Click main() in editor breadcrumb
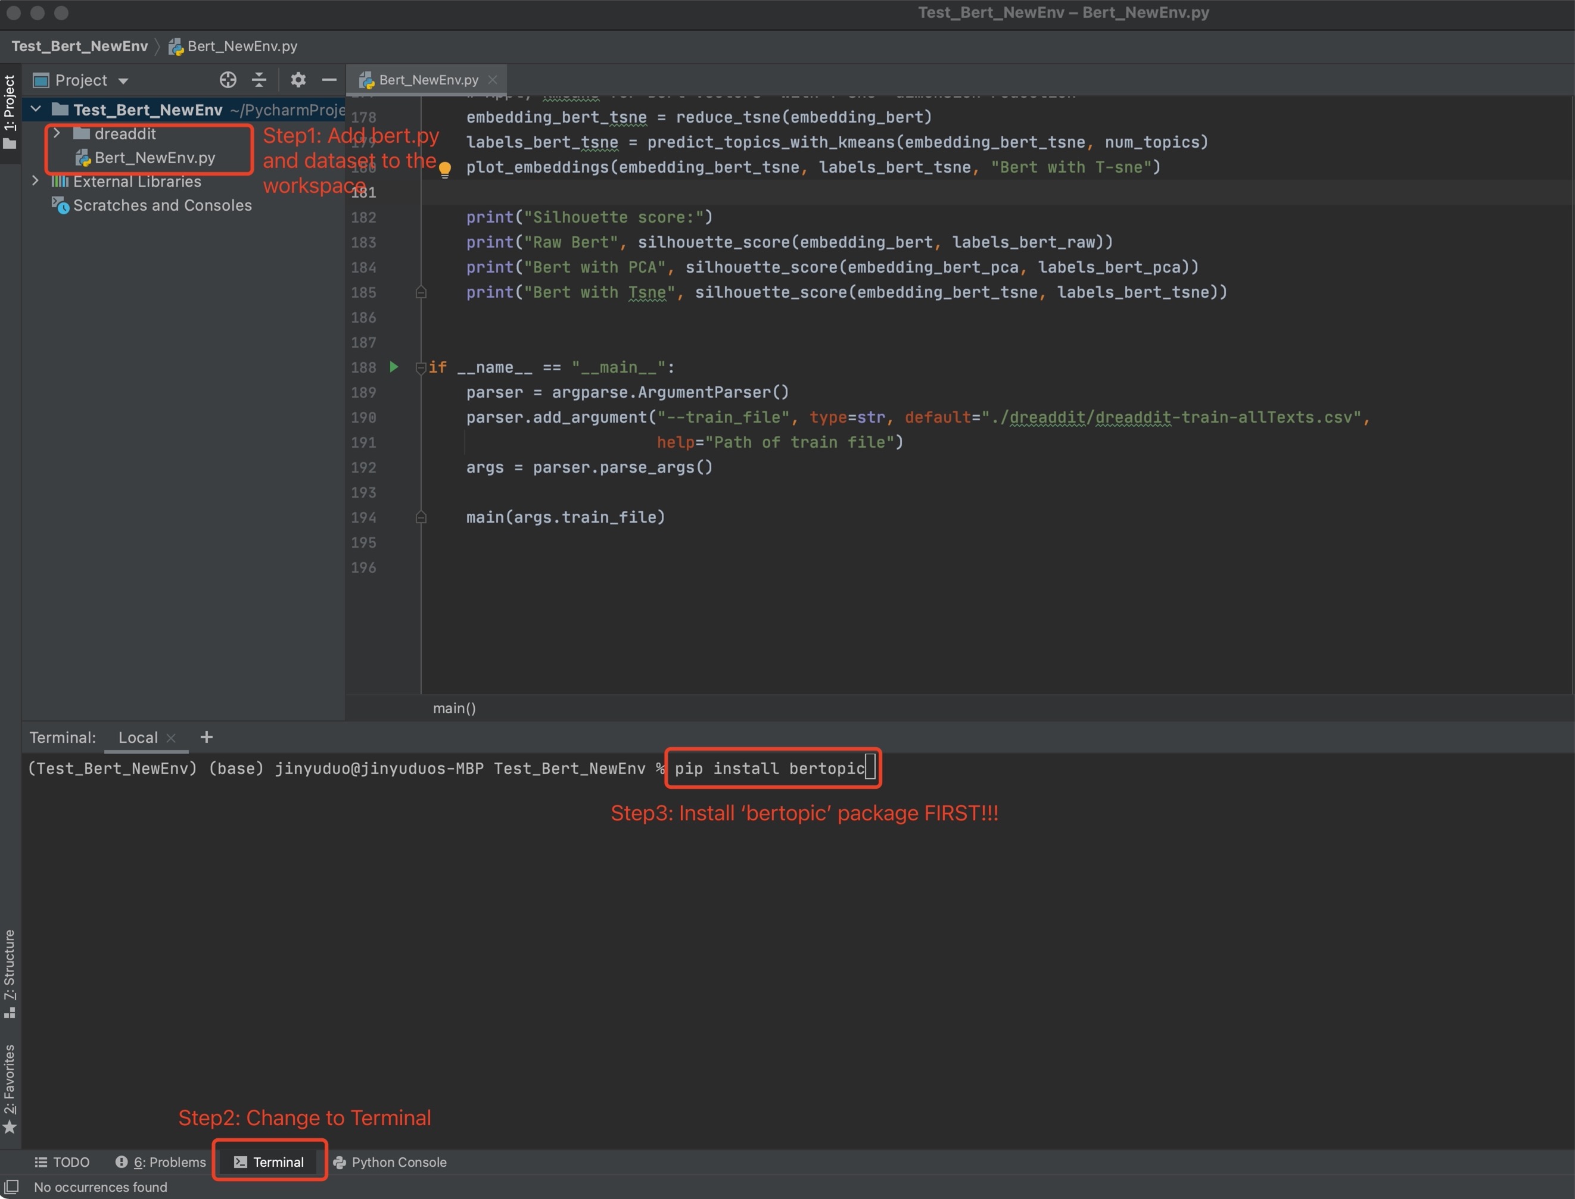The image size is (1575, 1199). (454, 708)
